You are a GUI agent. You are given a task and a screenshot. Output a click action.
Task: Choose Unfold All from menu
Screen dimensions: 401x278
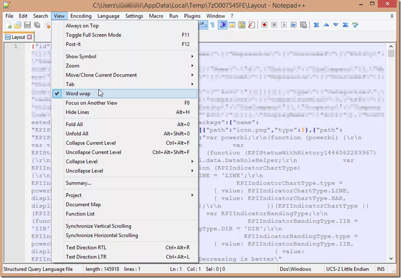[x=125, y=134]
